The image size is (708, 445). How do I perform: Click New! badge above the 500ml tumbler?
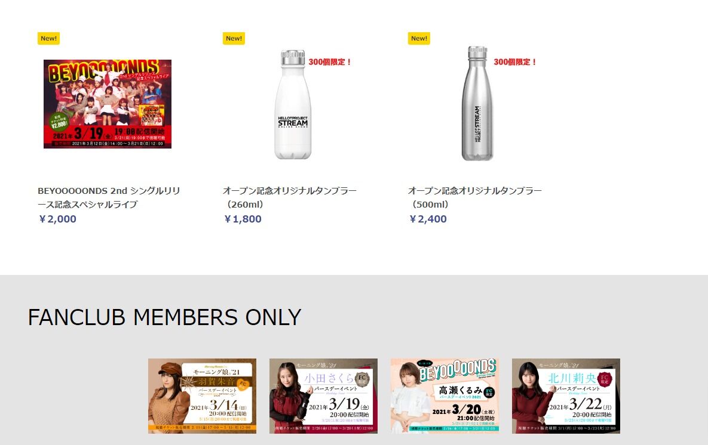pyautogui.click(x=419, y=38)
